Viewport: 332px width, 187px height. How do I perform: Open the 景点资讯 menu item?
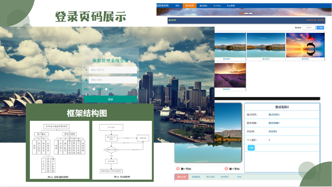tap(203, 6)
